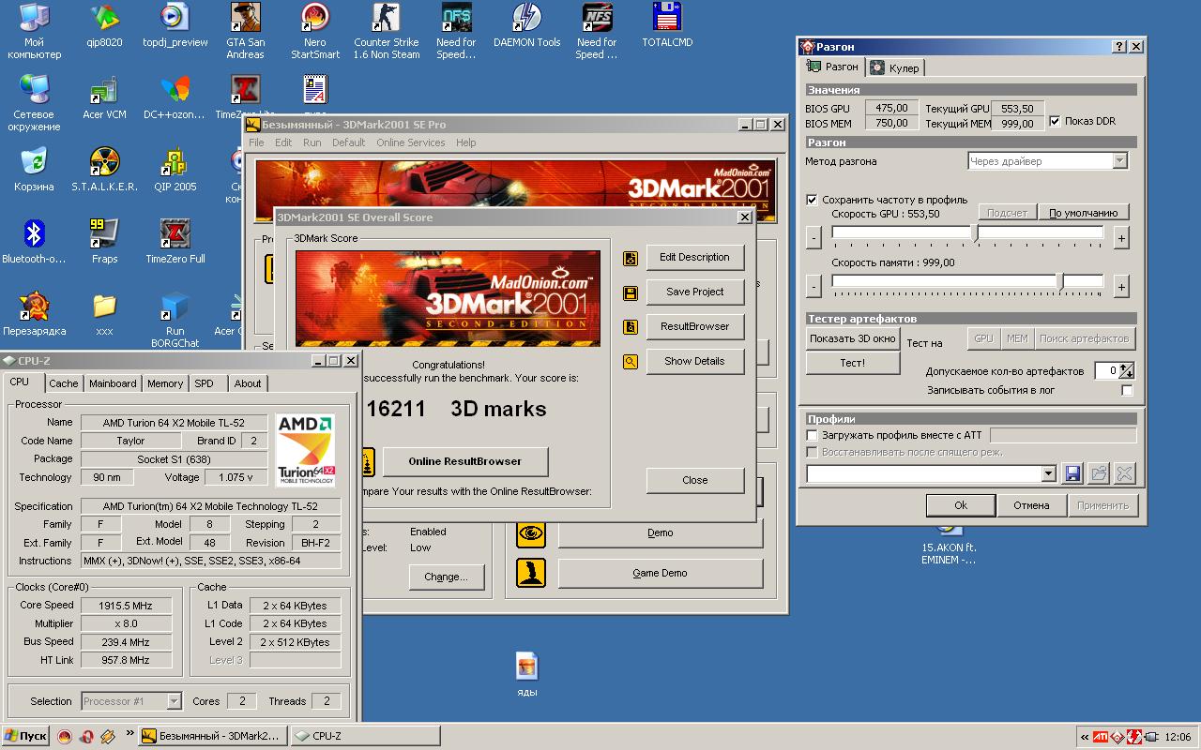Open the Online Services menu in 3DMark2001

411,142
